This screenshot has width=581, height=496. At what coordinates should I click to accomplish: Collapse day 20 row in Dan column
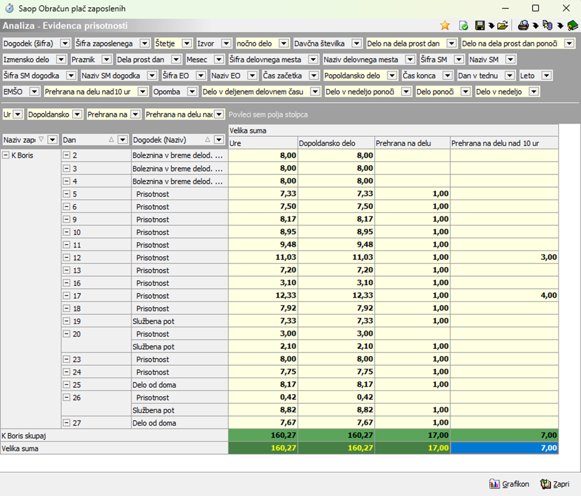67,334
